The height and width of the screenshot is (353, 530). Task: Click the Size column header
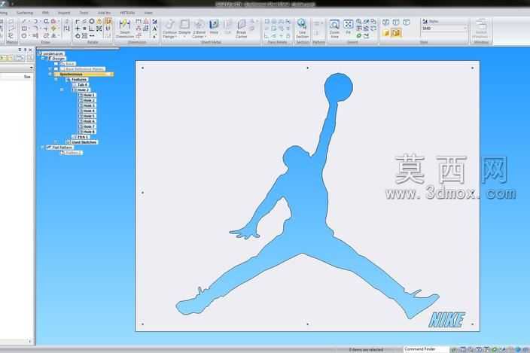tap(27, 77)
